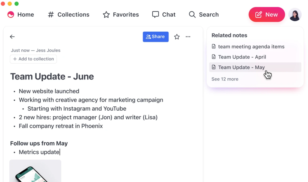Screen dimensions: 308x182
Task: Click the red Home logo icon
Action: (11, 14)
